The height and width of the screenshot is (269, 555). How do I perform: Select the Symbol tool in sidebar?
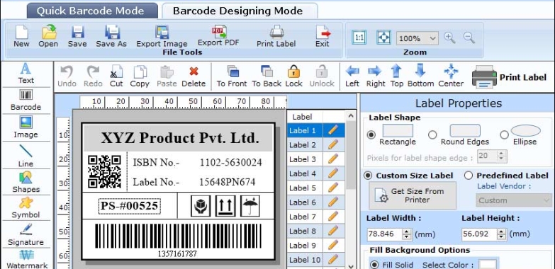coord(26,208)
